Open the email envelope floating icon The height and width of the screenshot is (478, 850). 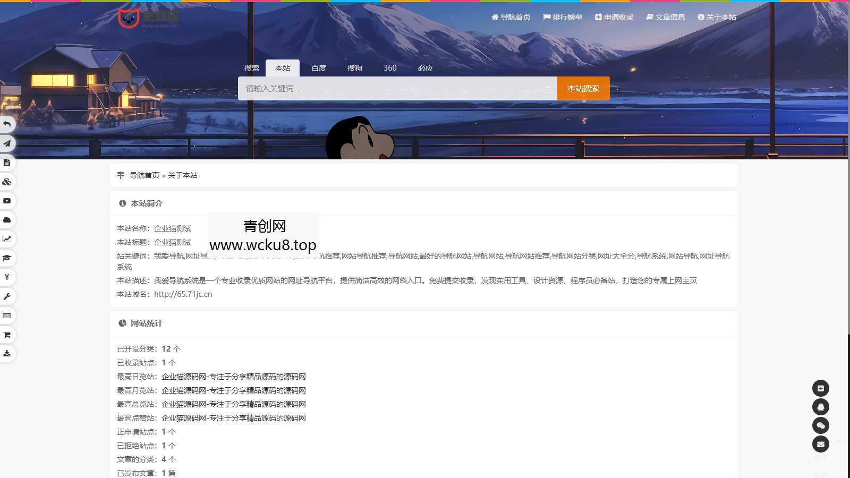(x=821, y=444)
